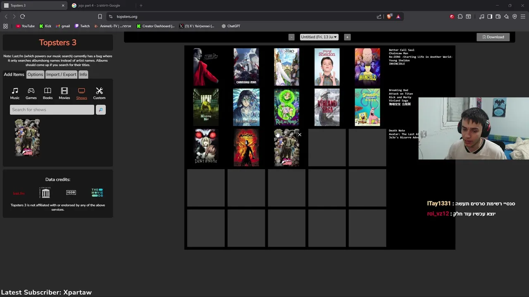Click the Vinland Saga cover
Image resolution: width=529 pixels, height=297 pixels.
(327, 107)
